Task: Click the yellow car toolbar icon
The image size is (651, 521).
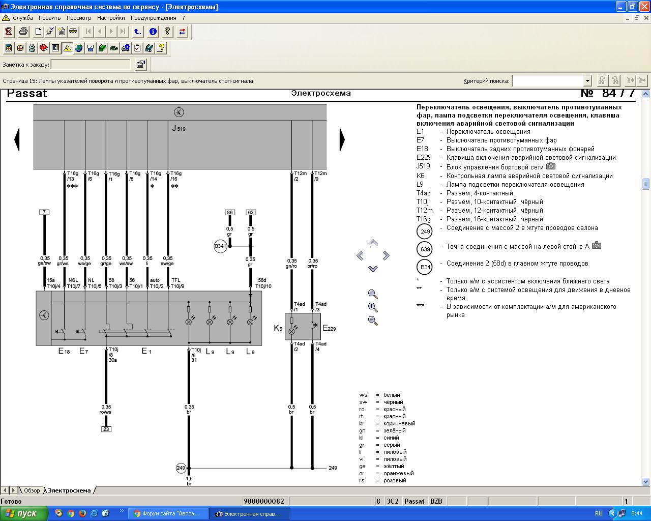Action: 73,32
